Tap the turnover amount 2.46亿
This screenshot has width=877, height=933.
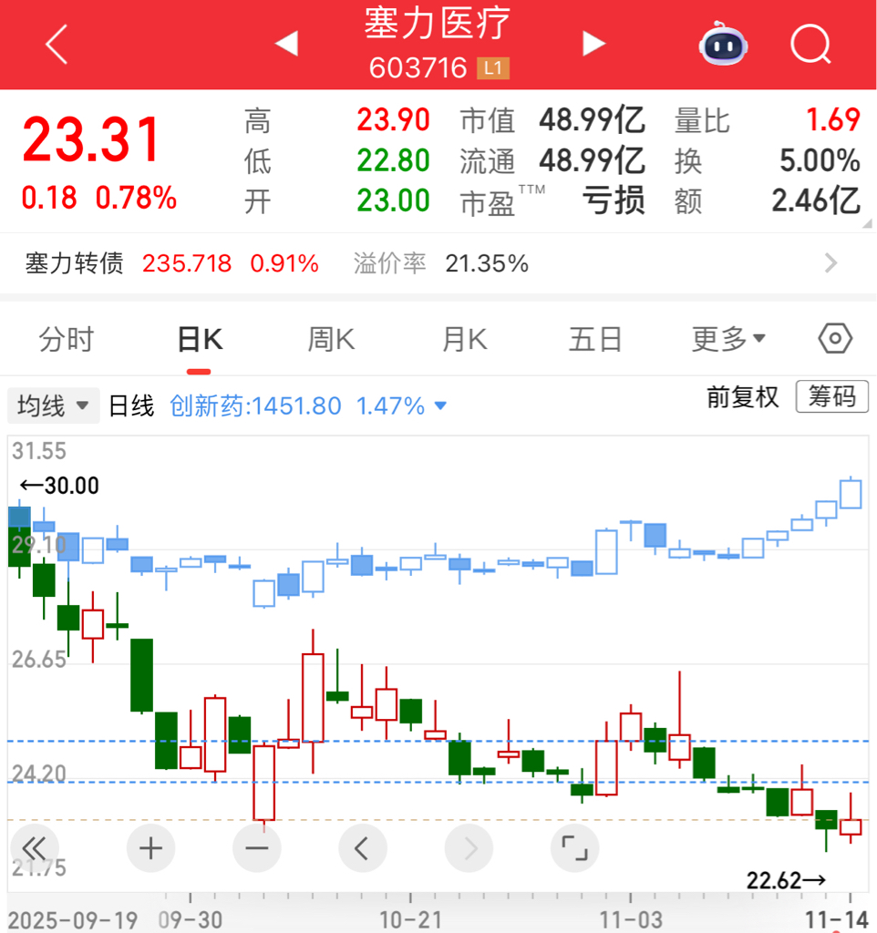[x=816, y=200]
